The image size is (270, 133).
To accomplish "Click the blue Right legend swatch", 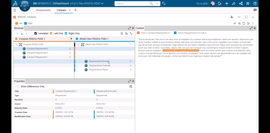I will 26,23.
